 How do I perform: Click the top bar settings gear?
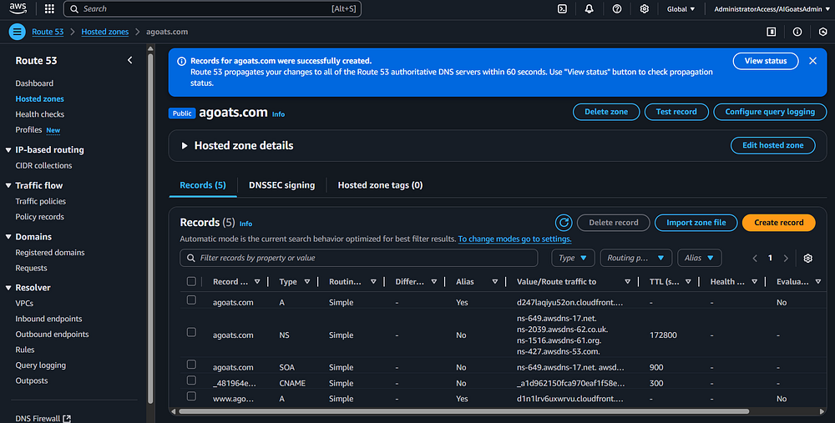point(645,8)
